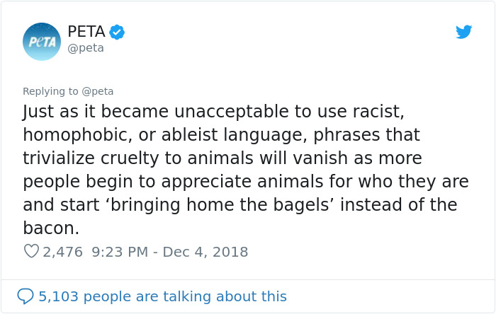The height and width of the screenshot is (314, 496).
Task: Click the 'people begin to appreciate animals' line
Action: [174, 182]
